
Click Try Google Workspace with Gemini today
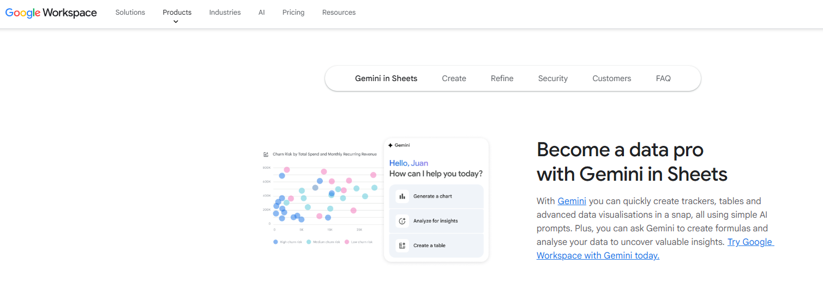pyautogui.click(x=655, y=249)
